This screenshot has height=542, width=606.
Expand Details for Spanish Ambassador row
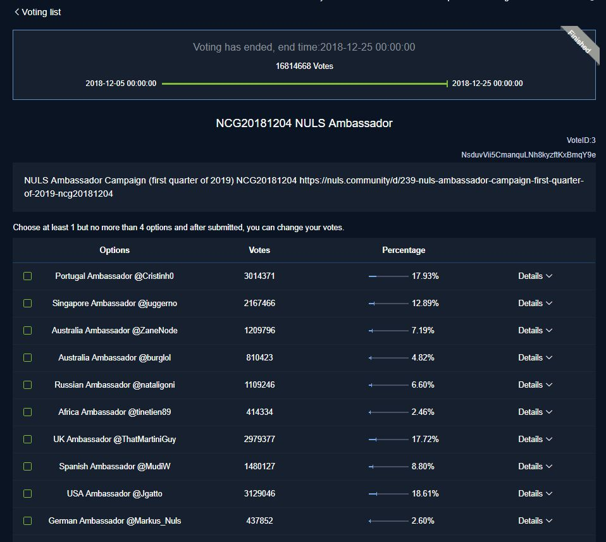tap(535, 466)
